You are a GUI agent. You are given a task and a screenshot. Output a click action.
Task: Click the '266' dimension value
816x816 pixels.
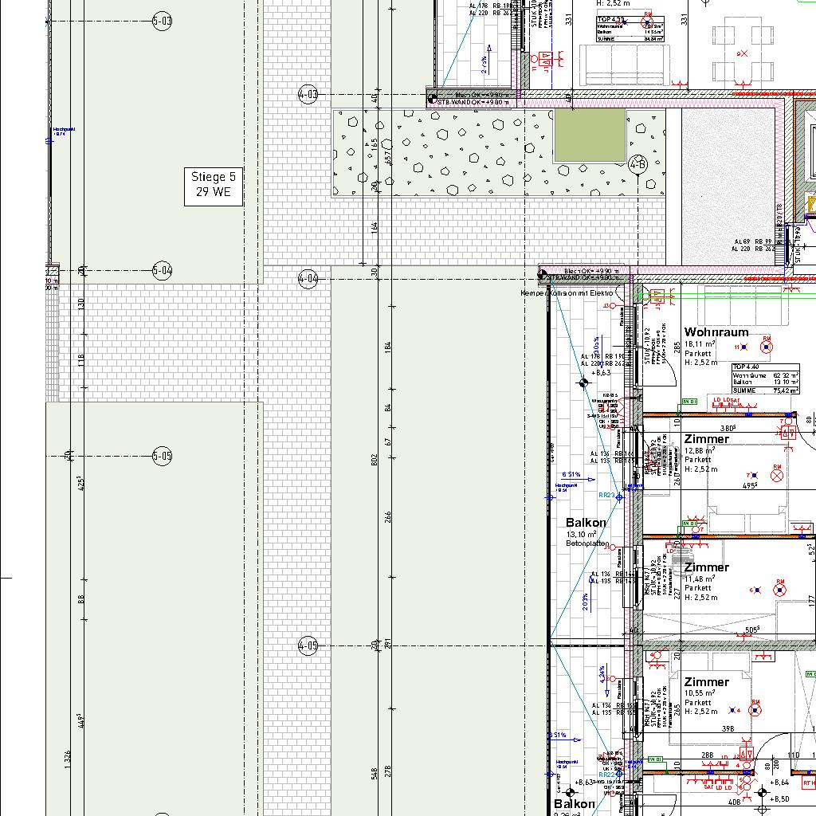[x=388, y=516]
